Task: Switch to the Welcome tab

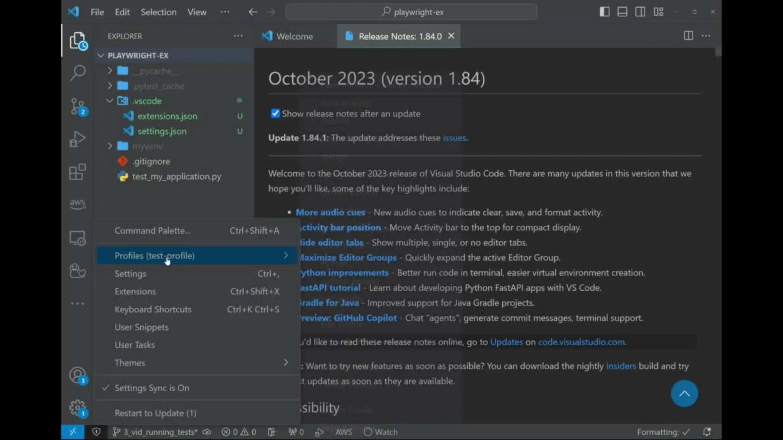Action: (294, 36)
